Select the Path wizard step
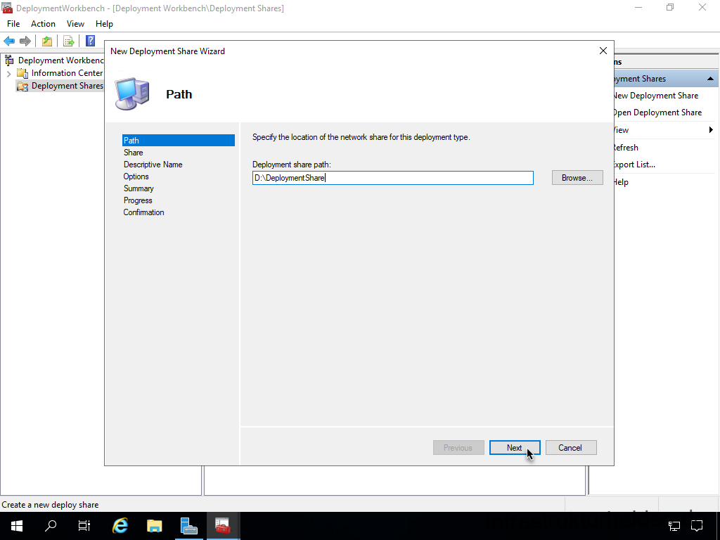The width and height of the screenshot is (720, 540). pos(178,141)
